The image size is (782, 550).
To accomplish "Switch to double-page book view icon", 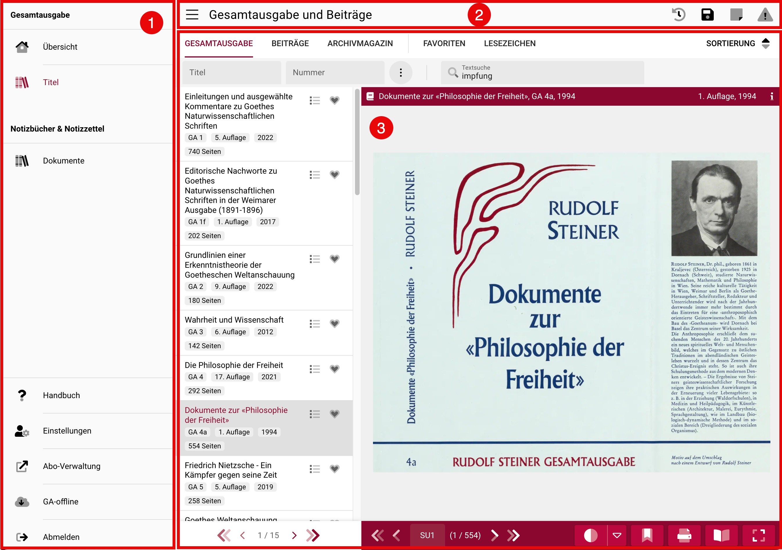I will 721,535.
